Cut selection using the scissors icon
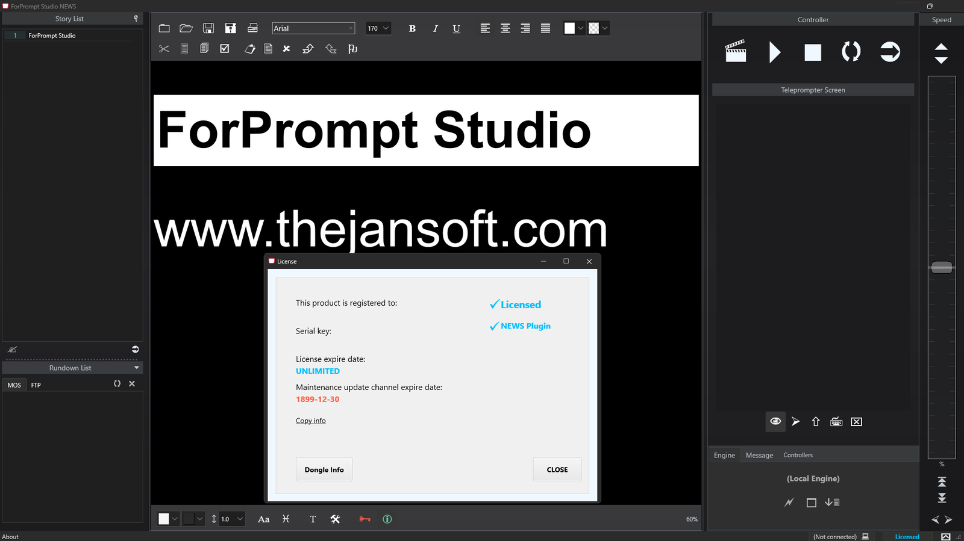The image size is (964, 541). pyautogui.click(x=164, y=49)
